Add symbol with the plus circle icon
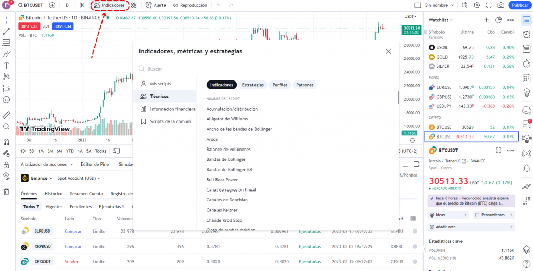 pyautogui.click(x=52, y=5)
